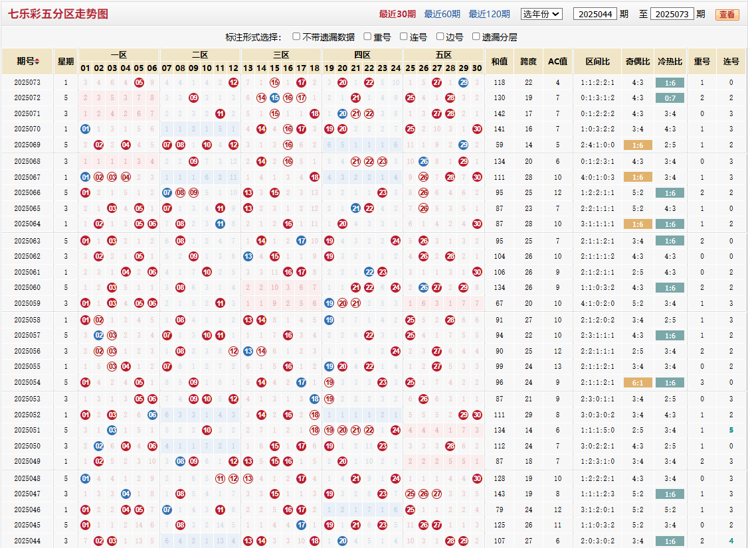Click the 七乐彩五分区走势图 page title
748x548 pixels.
[58, 14]
